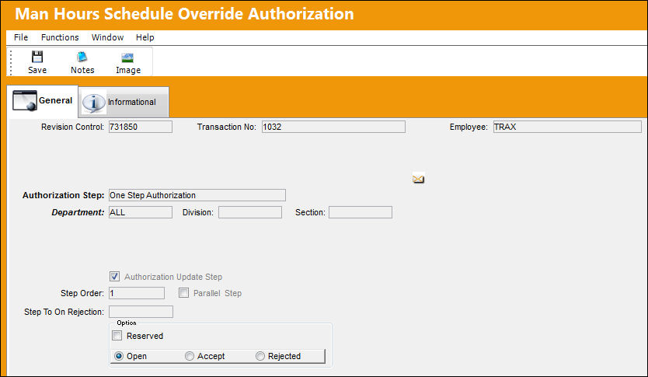Click the General tab window icon
This screenshot has width=648, height=377.
coord(25,100)
